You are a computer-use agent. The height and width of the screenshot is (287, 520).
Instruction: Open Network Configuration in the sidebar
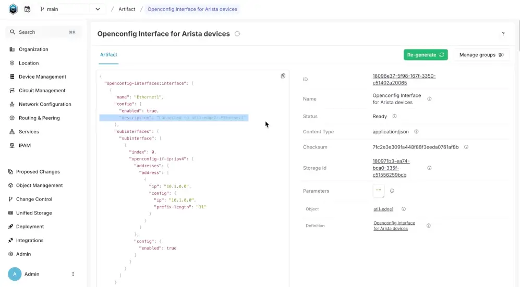pyautogui.click(x=45, y=104)
